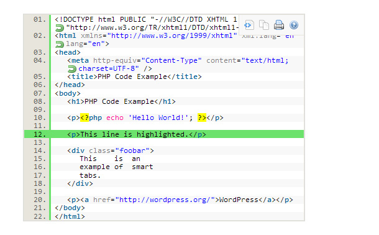The height and width of the screenshot is (235, 379).
Task: Click the text "tabs." on line 17
Action: (90, 175)
